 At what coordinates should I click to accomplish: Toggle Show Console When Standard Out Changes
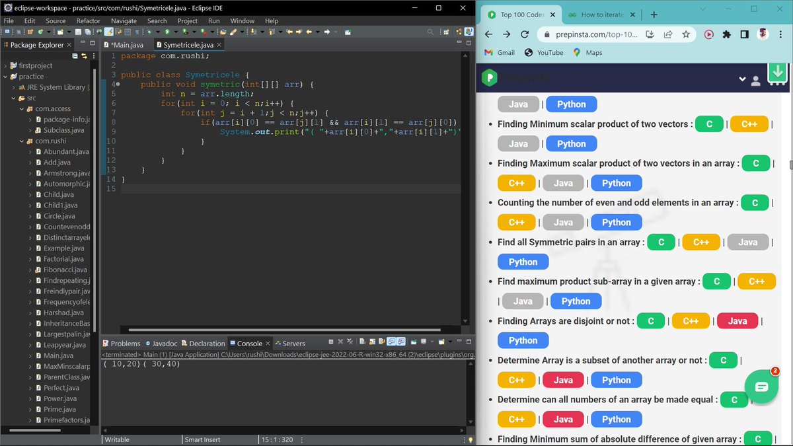pyautogui.click(x=391, y=342)
